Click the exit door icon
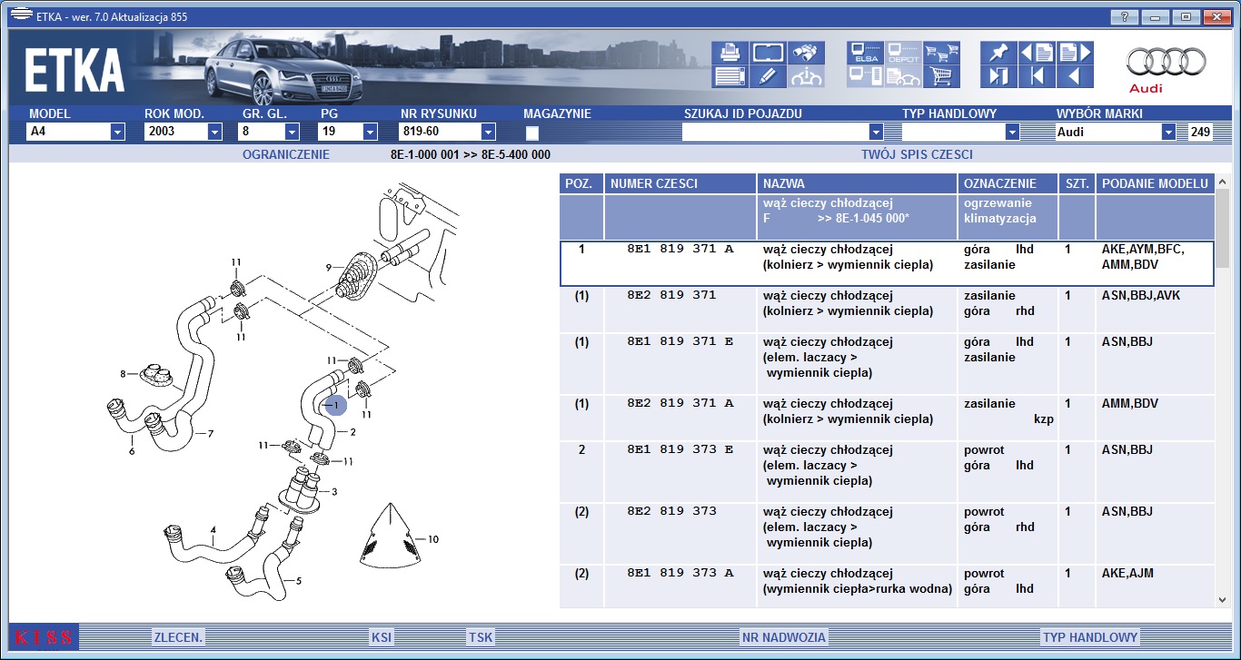1241x660 pixels. (998, 76)
